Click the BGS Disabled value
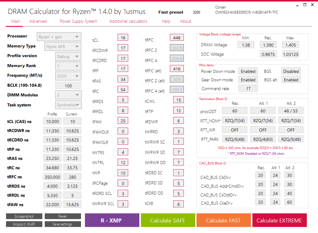318x233 pixels. (291, 71)
